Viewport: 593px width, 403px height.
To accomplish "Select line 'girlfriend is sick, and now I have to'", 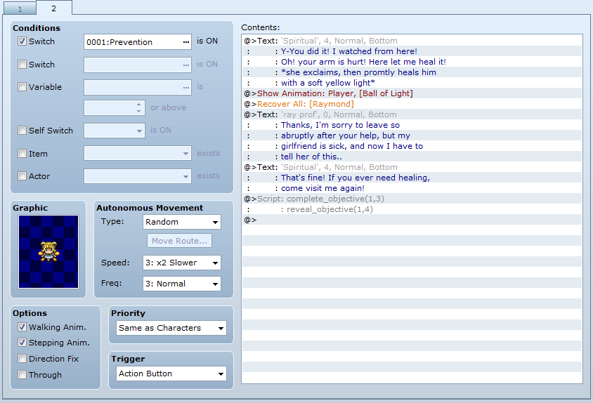I will tap(412, 146).
